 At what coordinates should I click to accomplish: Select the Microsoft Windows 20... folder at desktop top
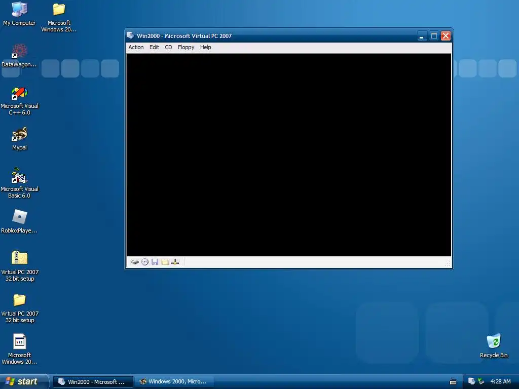(59, 17)
